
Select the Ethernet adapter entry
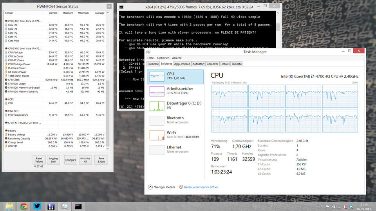[x=175, y=150]
